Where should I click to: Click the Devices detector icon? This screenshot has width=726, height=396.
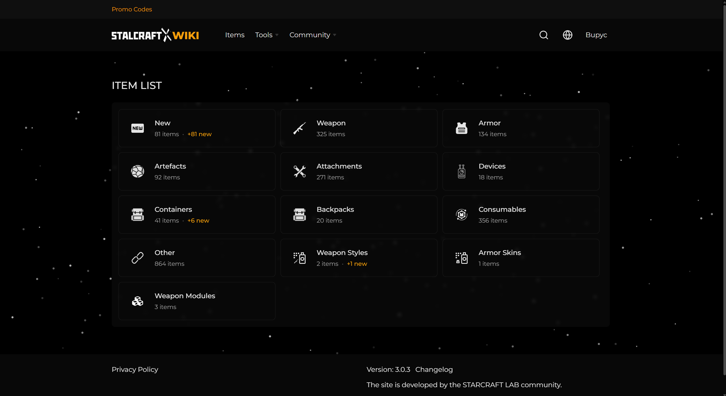(461, 171)
